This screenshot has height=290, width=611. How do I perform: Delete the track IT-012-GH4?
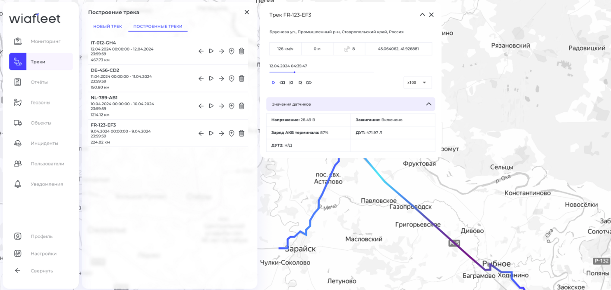point(242,51)
